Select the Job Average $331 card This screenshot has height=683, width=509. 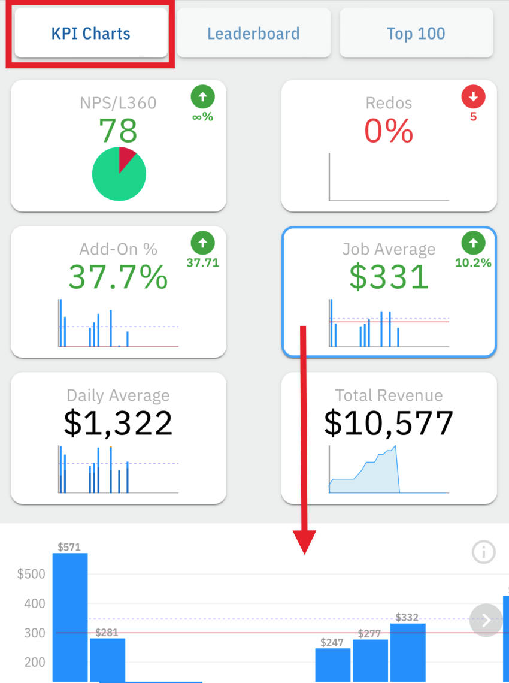coord(389,292)
